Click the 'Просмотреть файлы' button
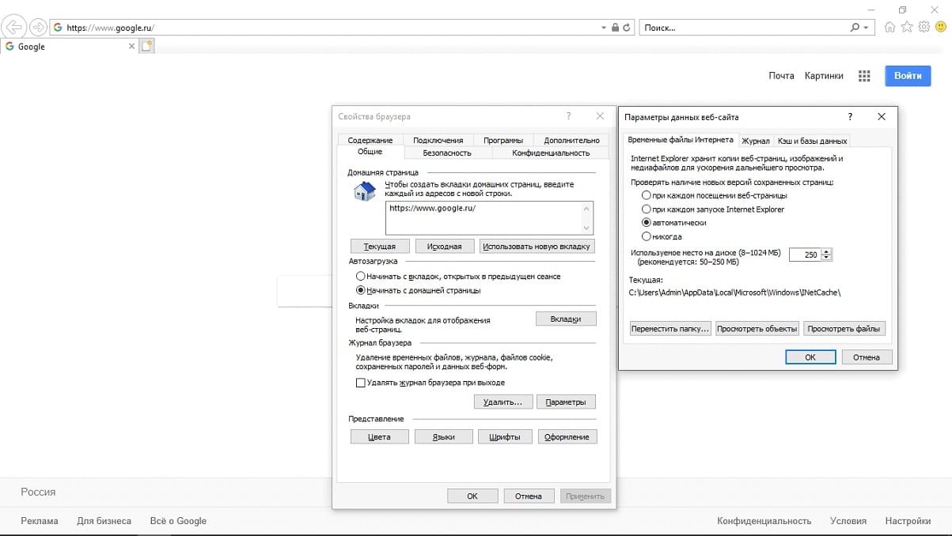The image size is (952, 536). point(844,329)
